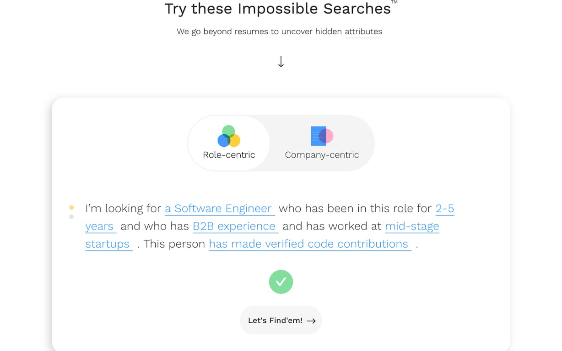Select the yellow pagination dot
Viewport: 562px width, 351px height.
tap(71, 207)
